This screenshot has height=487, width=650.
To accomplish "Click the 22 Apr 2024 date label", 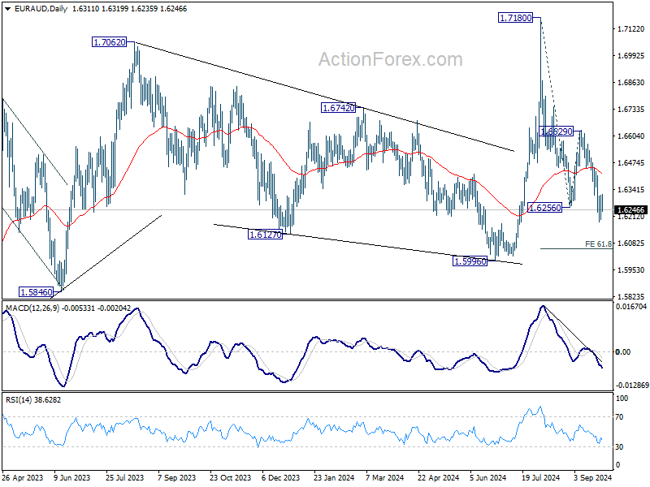I will (x=438, y=477).
